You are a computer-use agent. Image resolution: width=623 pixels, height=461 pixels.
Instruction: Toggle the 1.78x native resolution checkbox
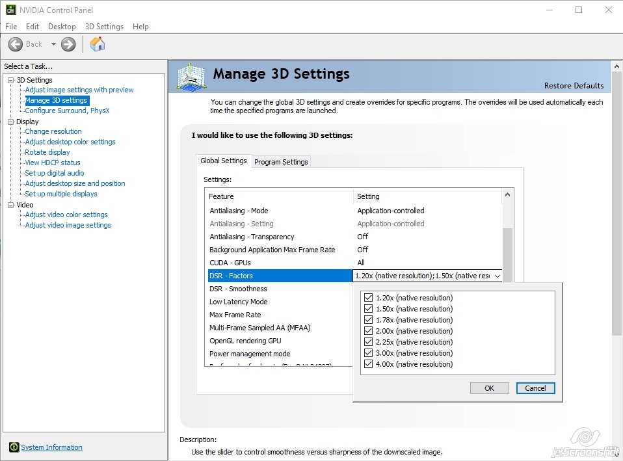tap(368, 319)
